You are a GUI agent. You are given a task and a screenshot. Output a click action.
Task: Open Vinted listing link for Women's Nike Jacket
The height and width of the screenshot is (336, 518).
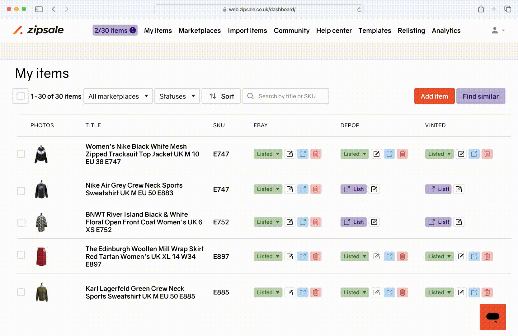coord(474,154)
